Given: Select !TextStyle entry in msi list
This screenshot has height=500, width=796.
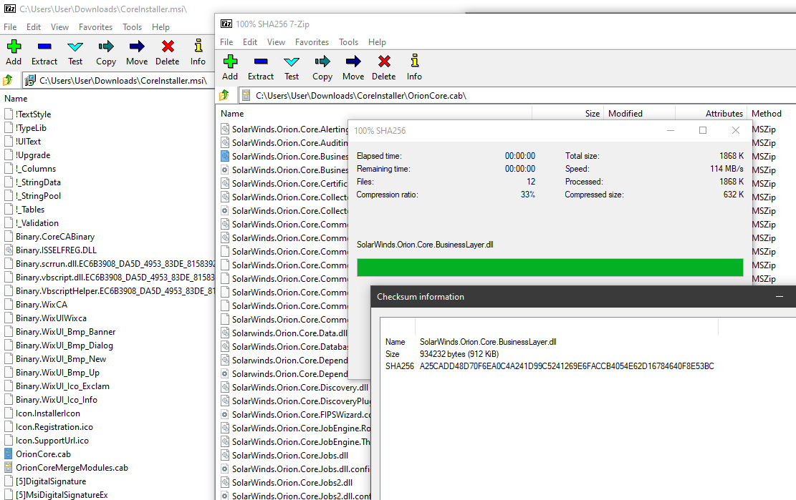Looking at the screenshot, I should pos(33,114).
